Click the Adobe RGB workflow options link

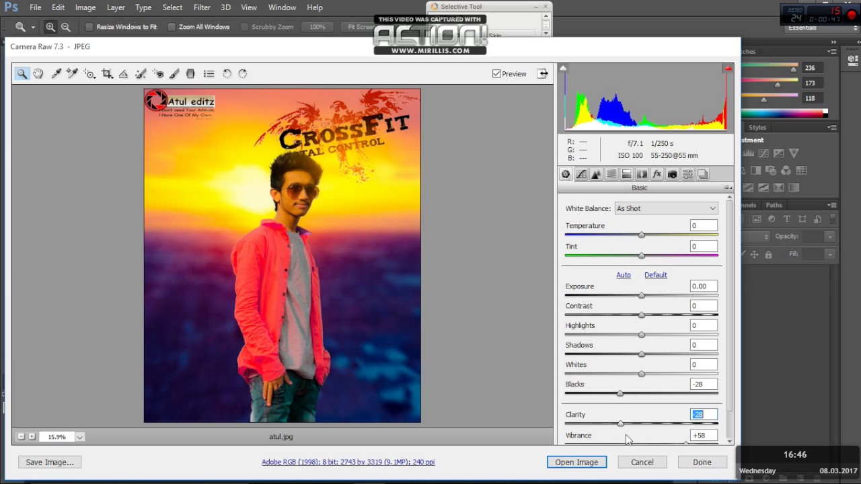348,462
